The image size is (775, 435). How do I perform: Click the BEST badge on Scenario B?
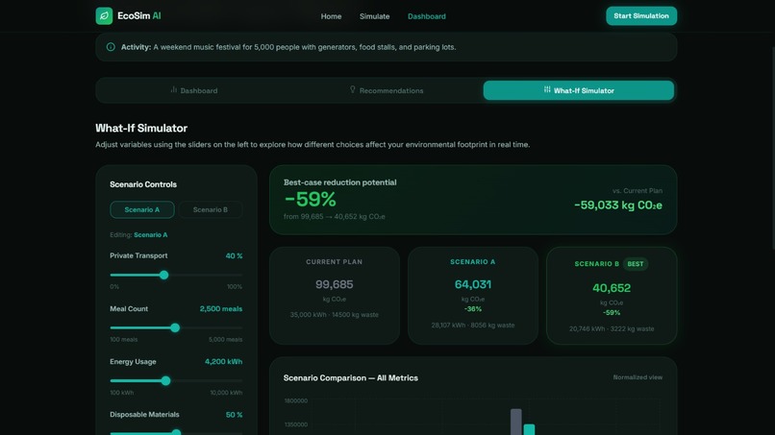(636, 264)
